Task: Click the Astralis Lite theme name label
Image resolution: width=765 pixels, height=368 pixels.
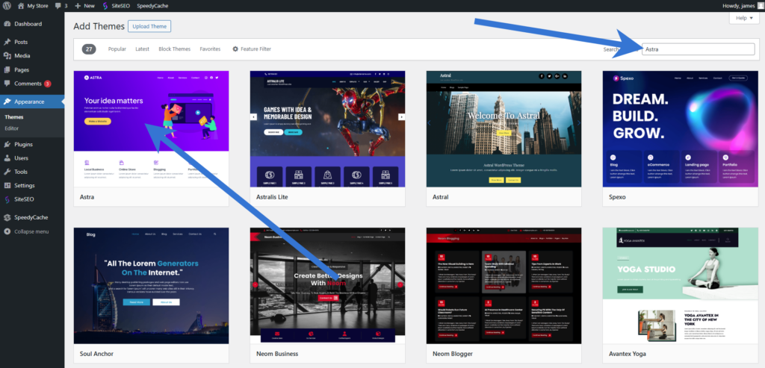Action: tap(273, 197)
